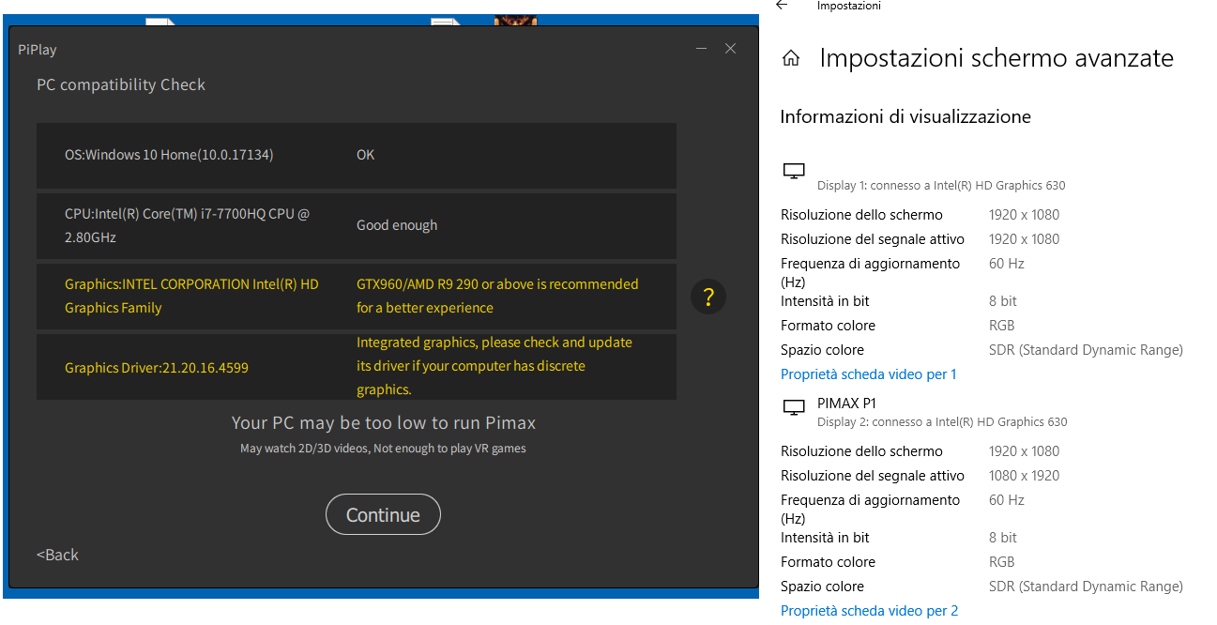Click the PC compatibility Check heading

point(121,84)
